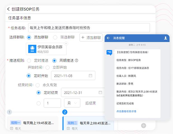Select the 定时推送 radio option
This screenshot has width=173, height=134.
pyautogui.click(x=29, y=61)
